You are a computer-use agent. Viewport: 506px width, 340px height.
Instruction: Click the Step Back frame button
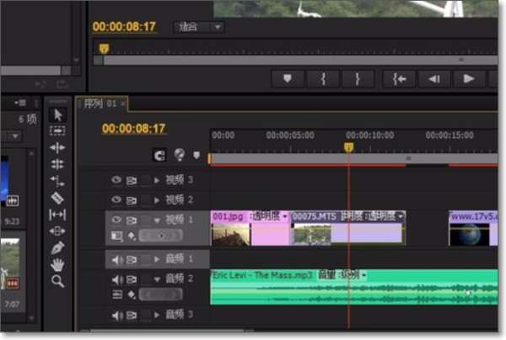tap(434, 78)
